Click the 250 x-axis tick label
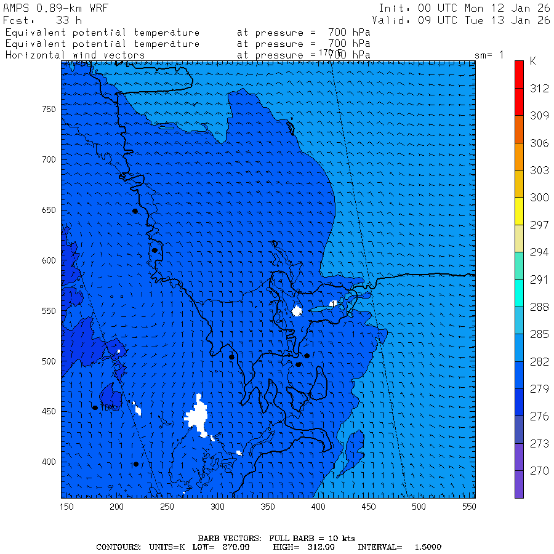554x554 pixels. coord(167,507)
